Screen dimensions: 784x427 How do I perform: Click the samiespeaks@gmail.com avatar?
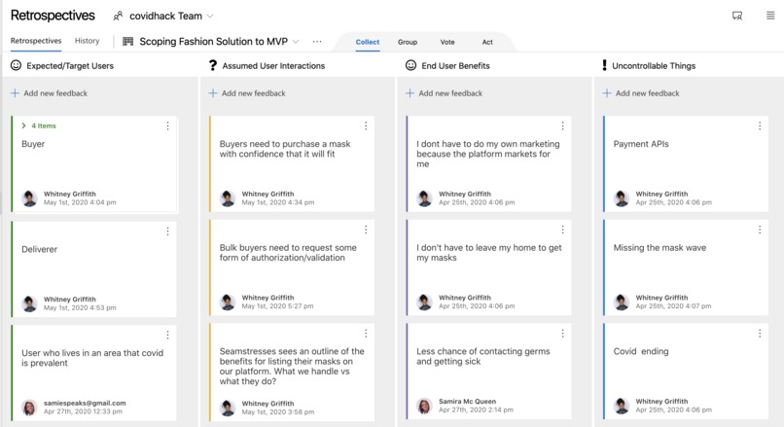pos(29,407)
